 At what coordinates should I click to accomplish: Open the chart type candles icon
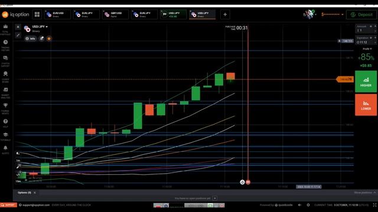click(18, 153)
